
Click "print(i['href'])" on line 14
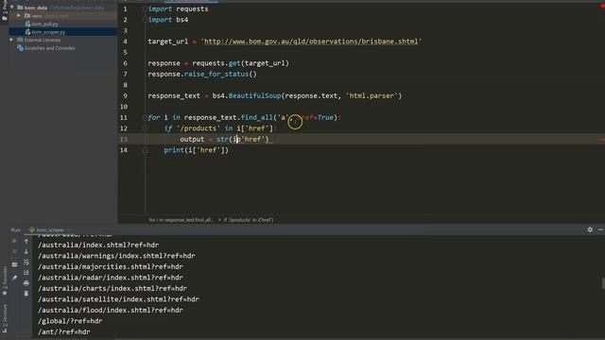[x=196, y=150]
